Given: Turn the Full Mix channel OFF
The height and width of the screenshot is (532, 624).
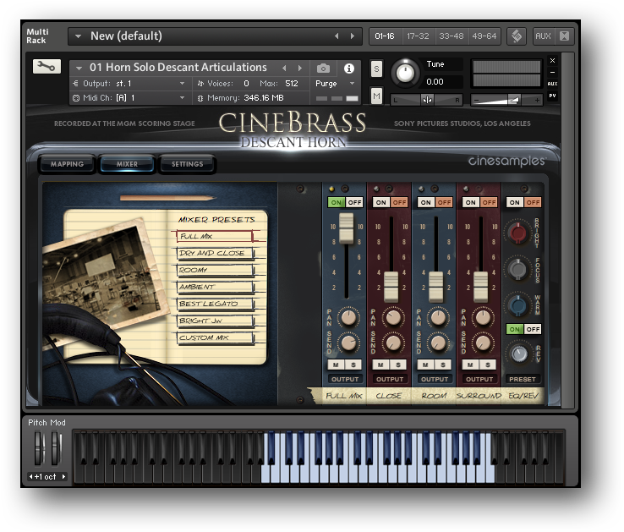Looking at the screenshot, I should click(354, 202).
